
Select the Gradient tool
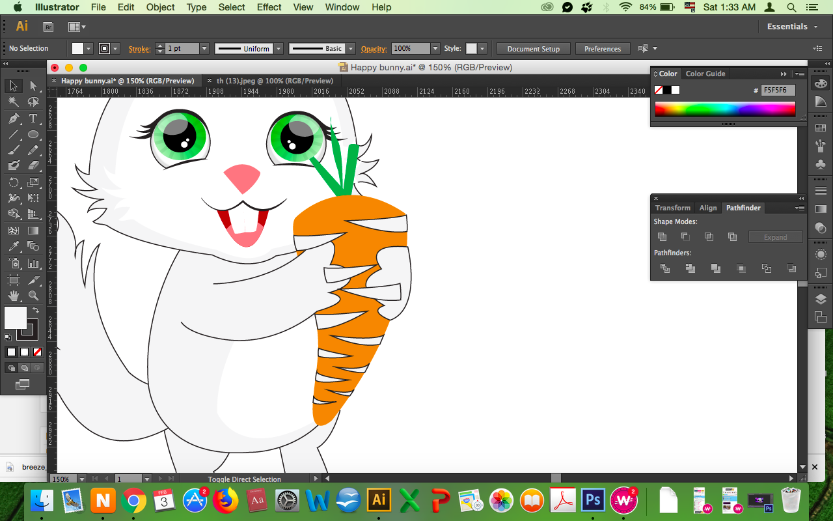[x=33, y=231]
